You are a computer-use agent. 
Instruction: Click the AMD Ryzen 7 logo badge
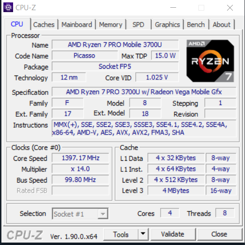(210, 61)
